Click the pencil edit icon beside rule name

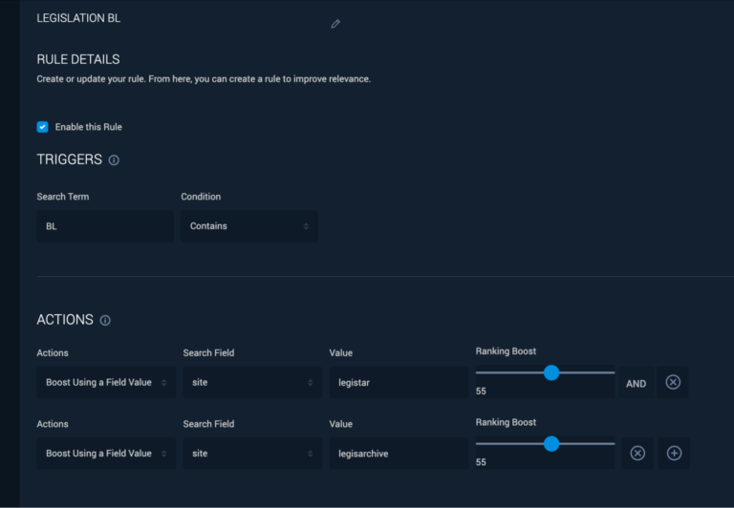click(x=335, y=24)
